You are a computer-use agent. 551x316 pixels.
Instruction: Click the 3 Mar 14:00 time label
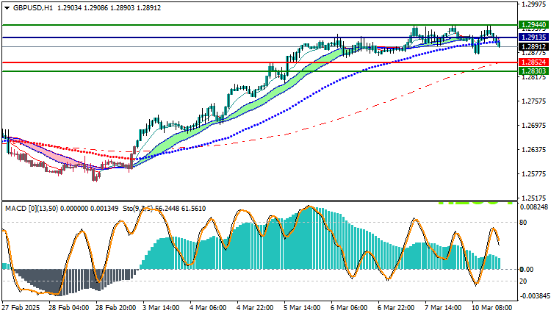point(161,308)
